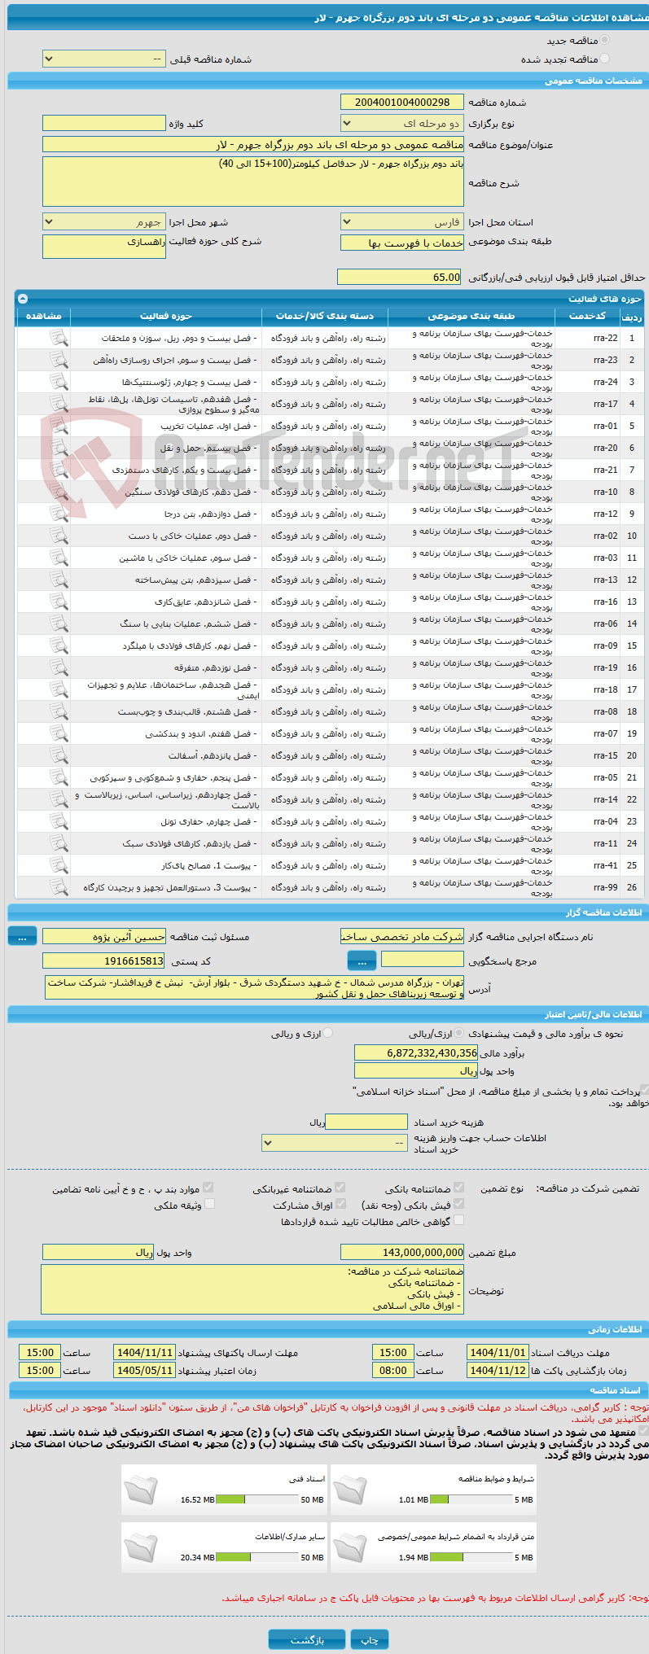Image resolution: width=649 pixels, height=1654 pixels.
Task: Open the view magnifier for row rra-17
Action: pos(59,404)
